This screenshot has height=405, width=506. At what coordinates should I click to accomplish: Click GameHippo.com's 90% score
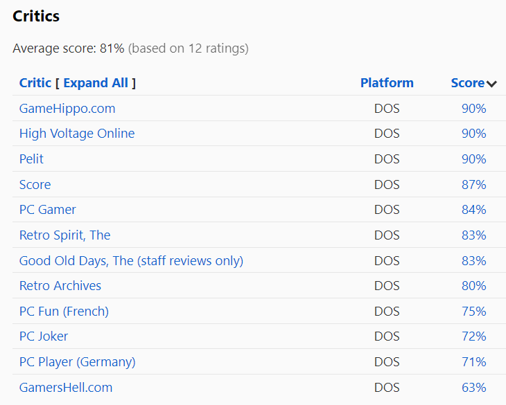click(x=473, y=109)
